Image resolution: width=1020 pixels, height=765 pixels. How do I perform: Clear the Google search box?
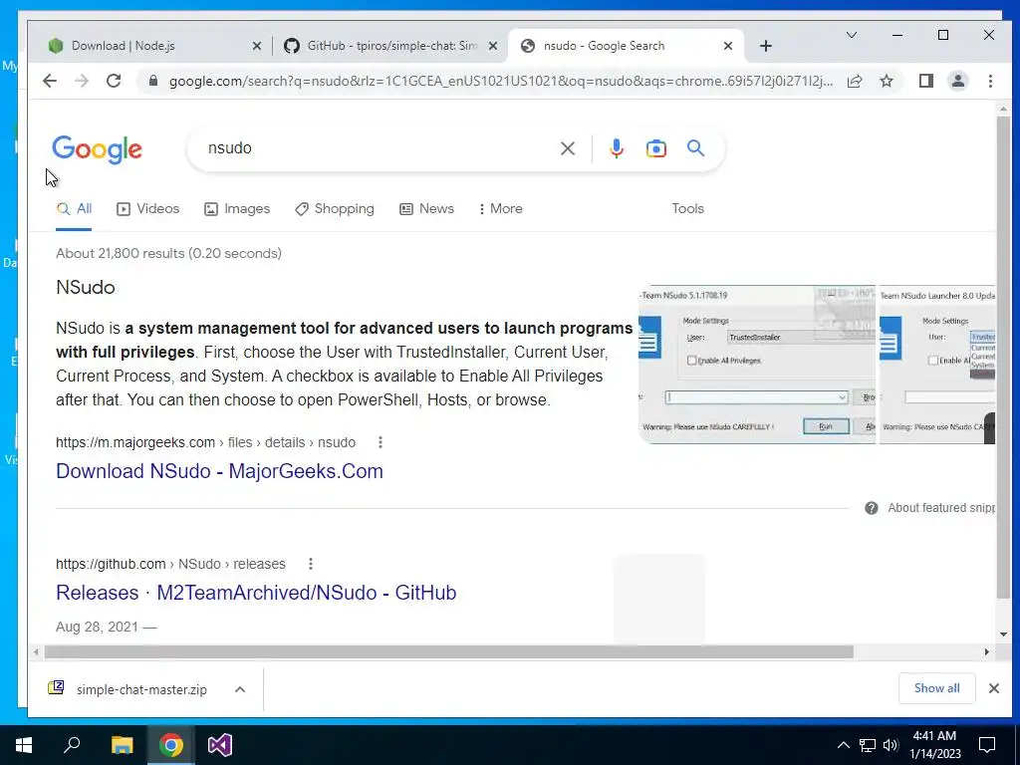(567, 148)
